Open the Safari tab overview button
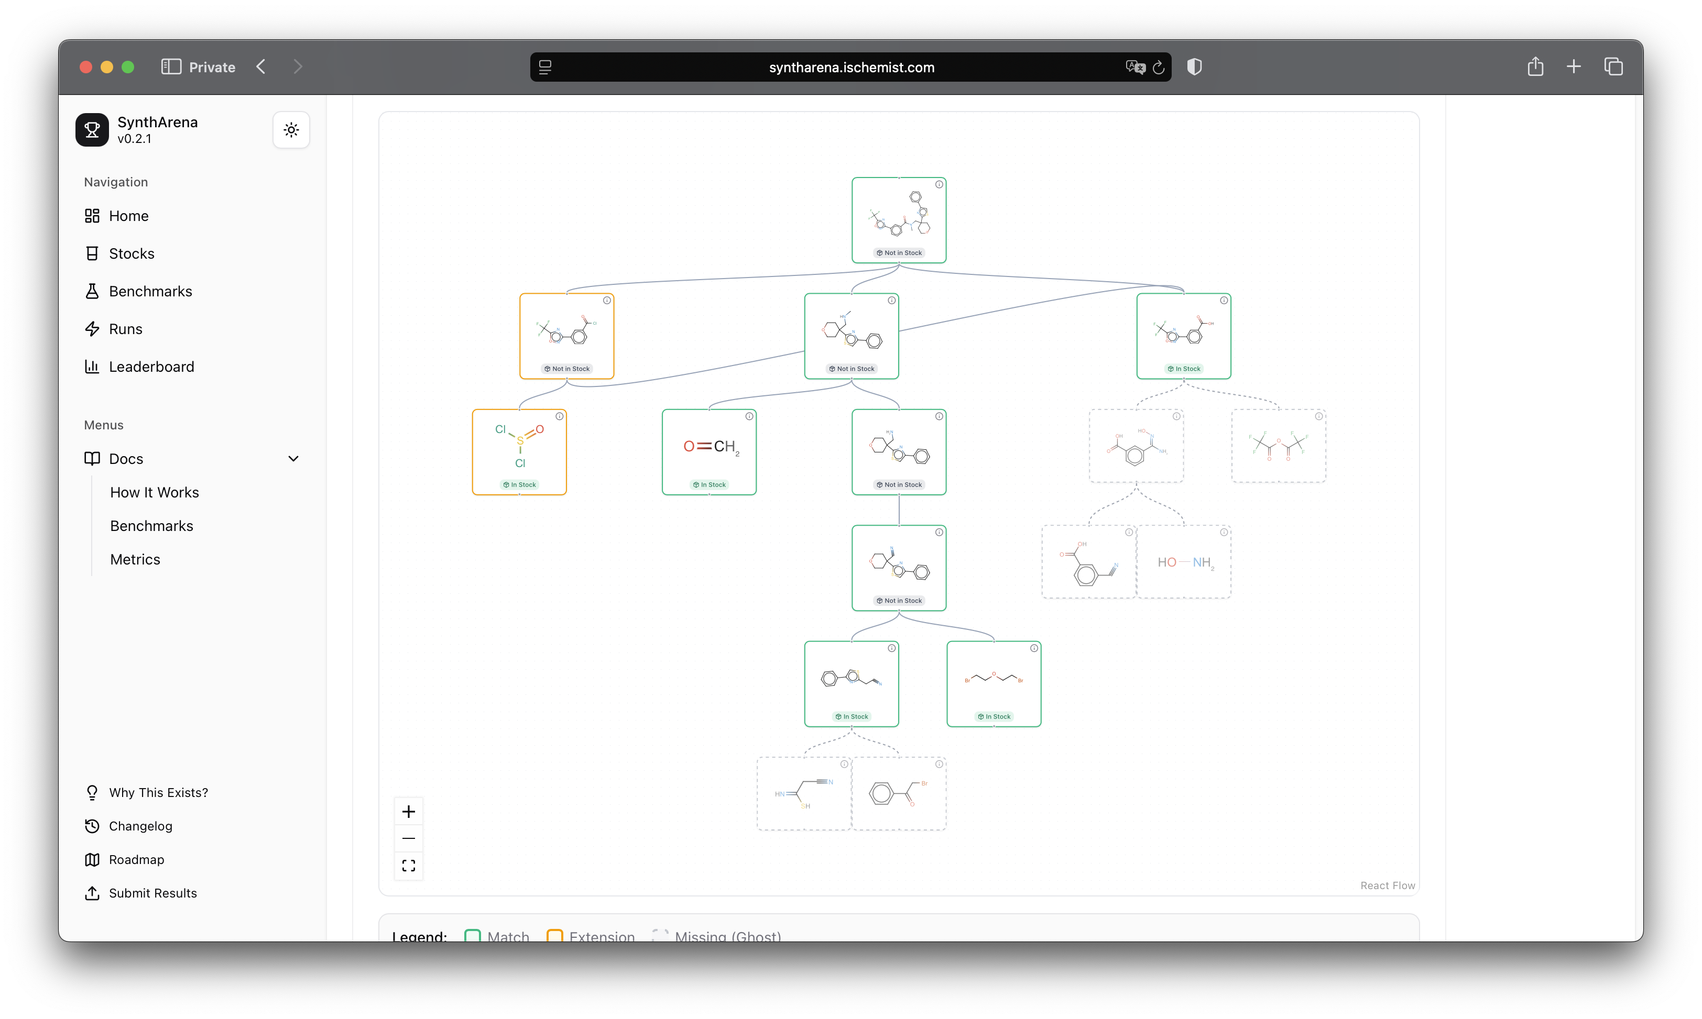Image resolution: width=1702 pixels, height=1019 pixels. coord(1613,67)
